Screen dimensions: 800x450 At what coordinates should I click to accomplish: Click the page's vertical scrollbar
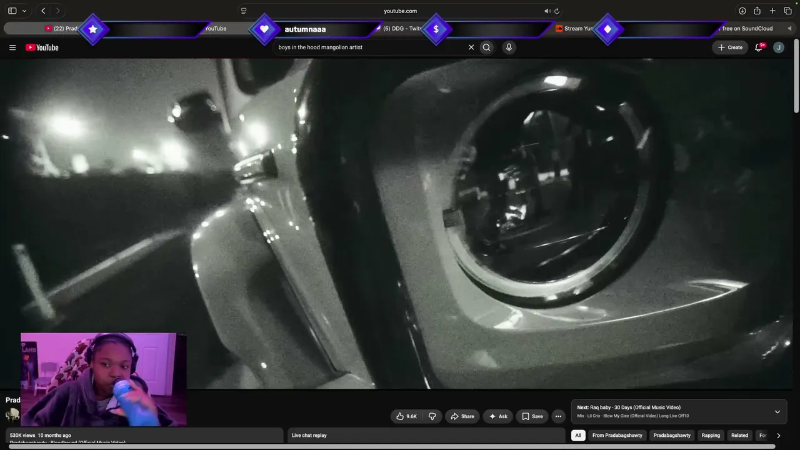click(x=797, y=76)
